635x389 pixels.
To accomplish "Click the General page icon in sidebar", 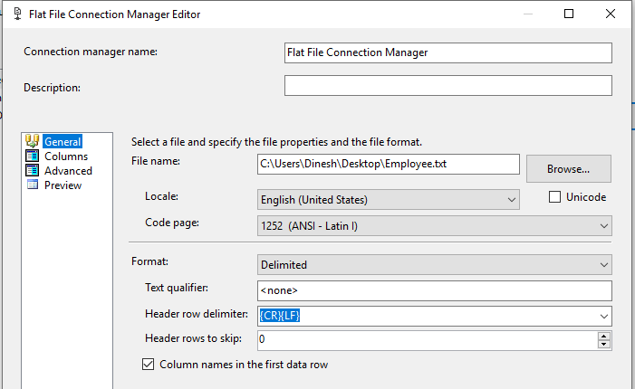I will [33, 141].
